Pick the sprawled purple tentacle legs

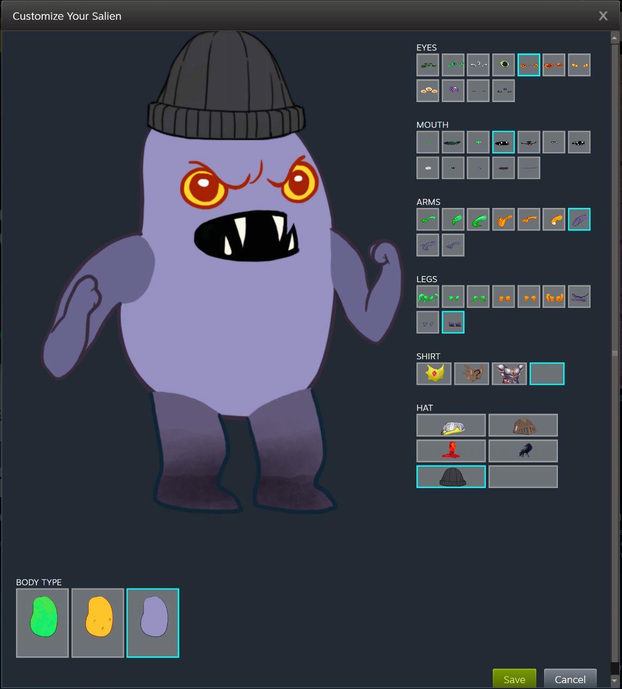point(579,297)
